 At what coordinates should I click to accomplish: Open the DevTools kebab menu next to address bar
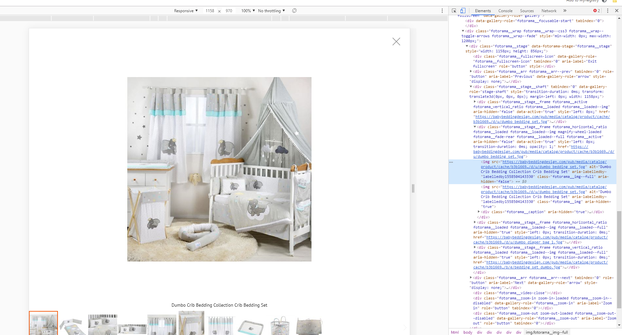(442, 11)
